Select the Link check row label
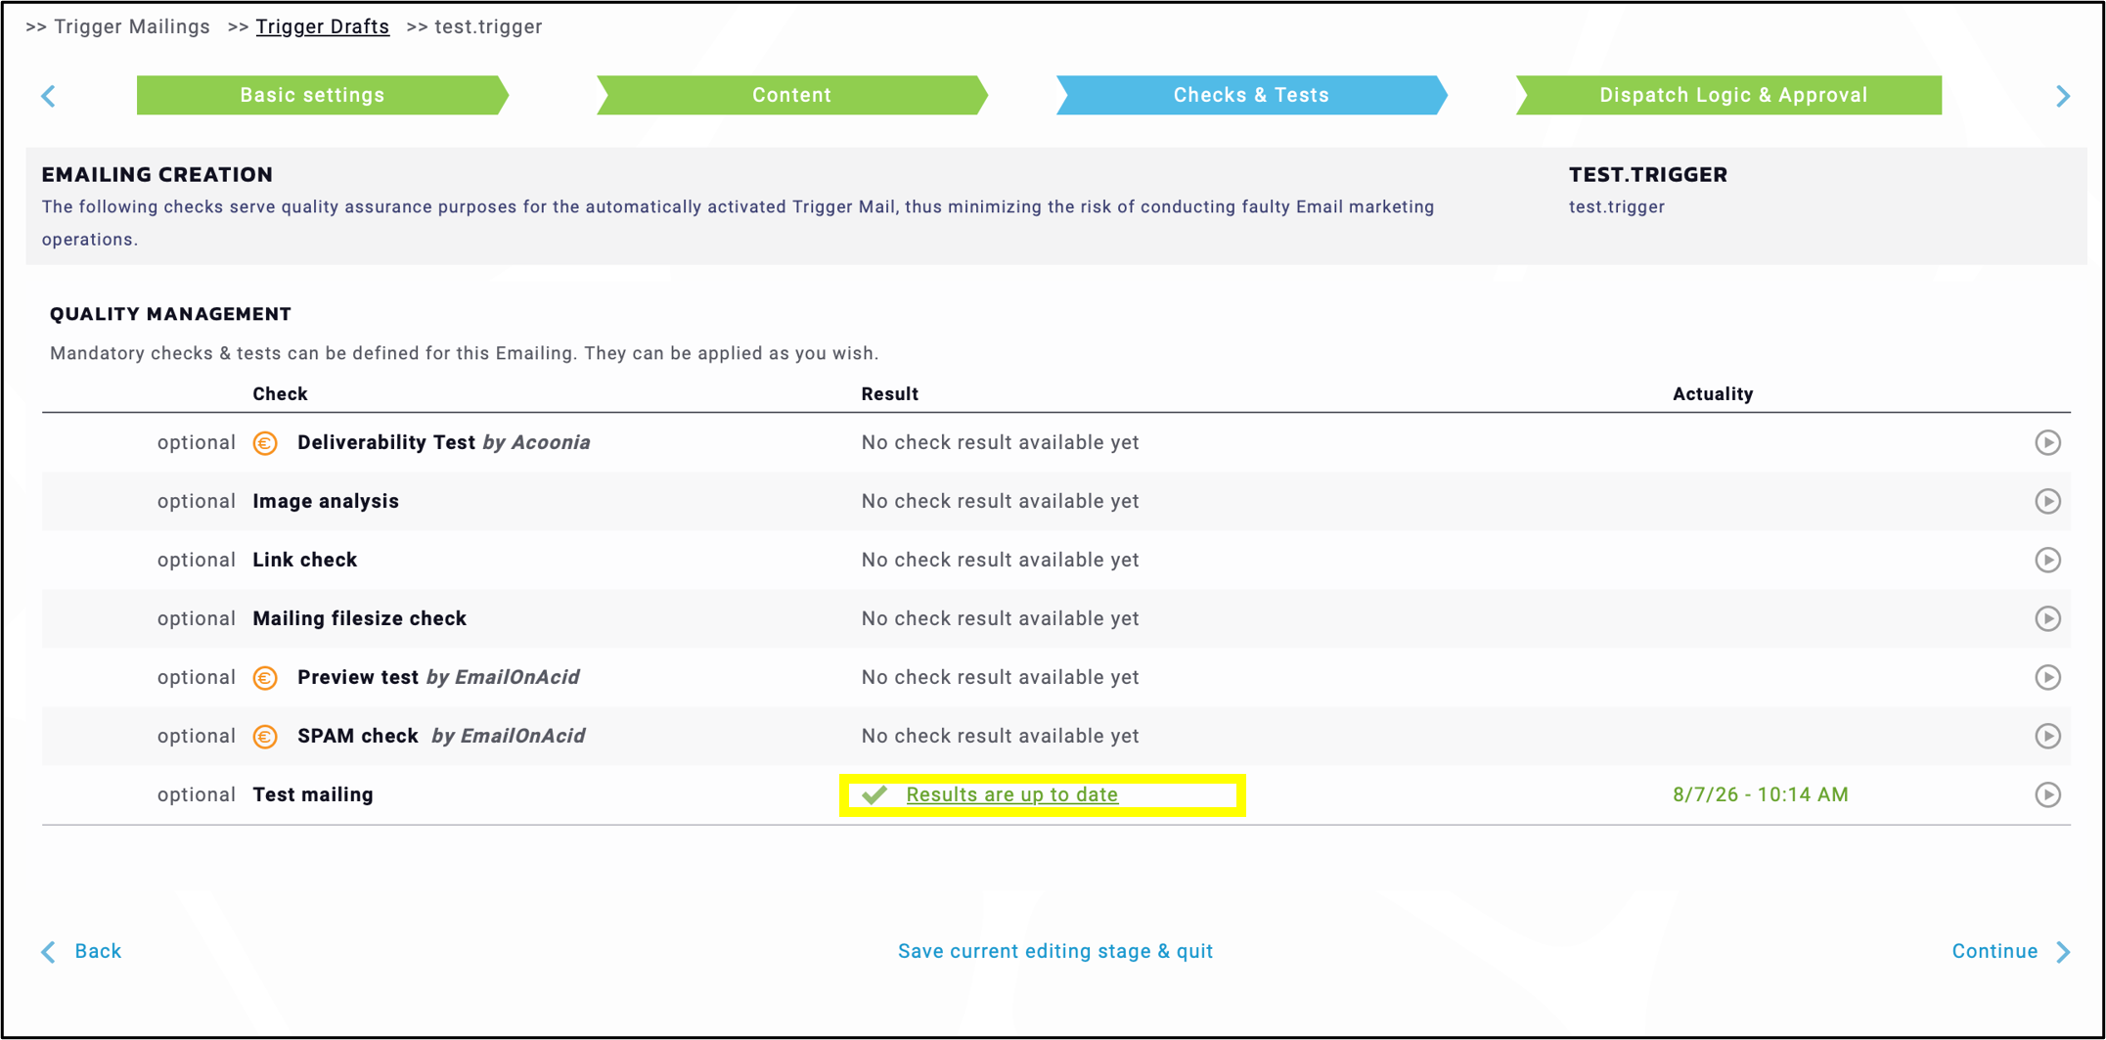2106x1040 pixels. (x=304, y=560)
